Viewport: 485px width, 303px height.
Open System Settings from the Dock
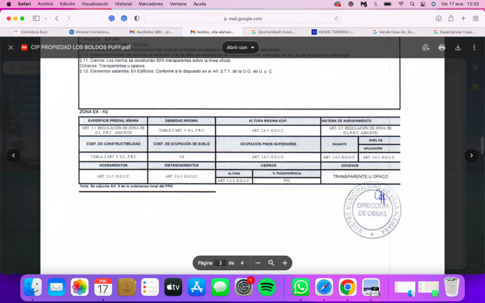tap(244, 287)
